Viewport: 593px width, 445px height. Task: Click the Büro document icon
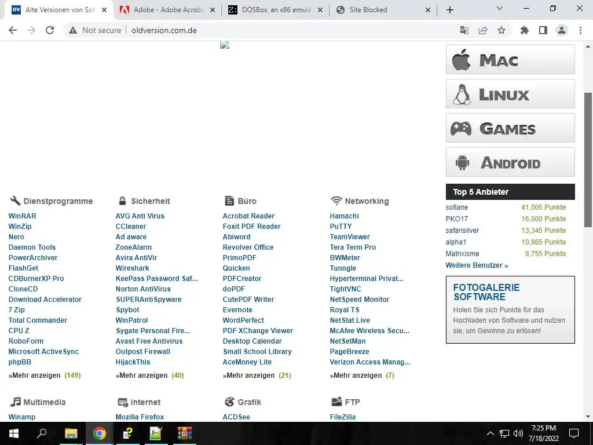point(229,200)
